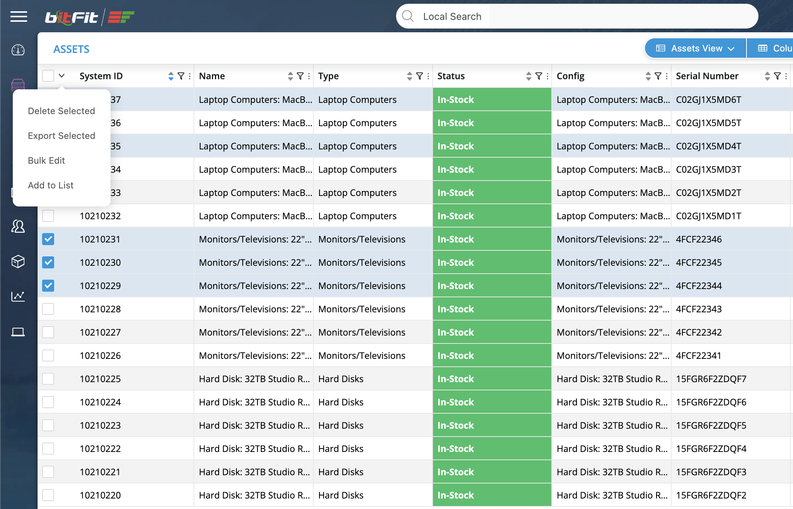Open the hamburger navigation menu
This screenshot has width=793, height=509.
pyautogui.click(x=18, y=17)
